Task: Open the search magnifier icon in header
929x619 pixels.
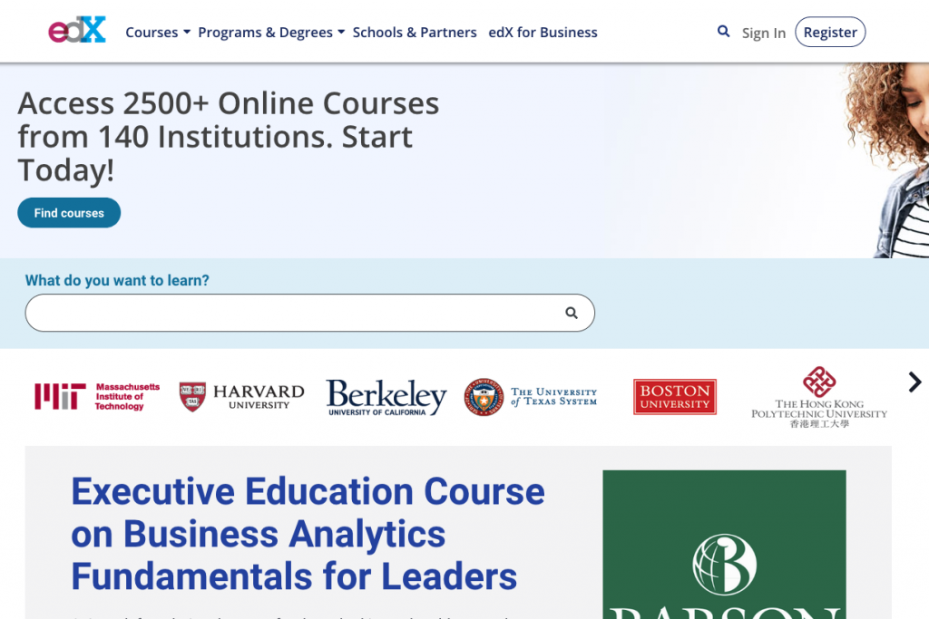Action: (x=723, y=32)
